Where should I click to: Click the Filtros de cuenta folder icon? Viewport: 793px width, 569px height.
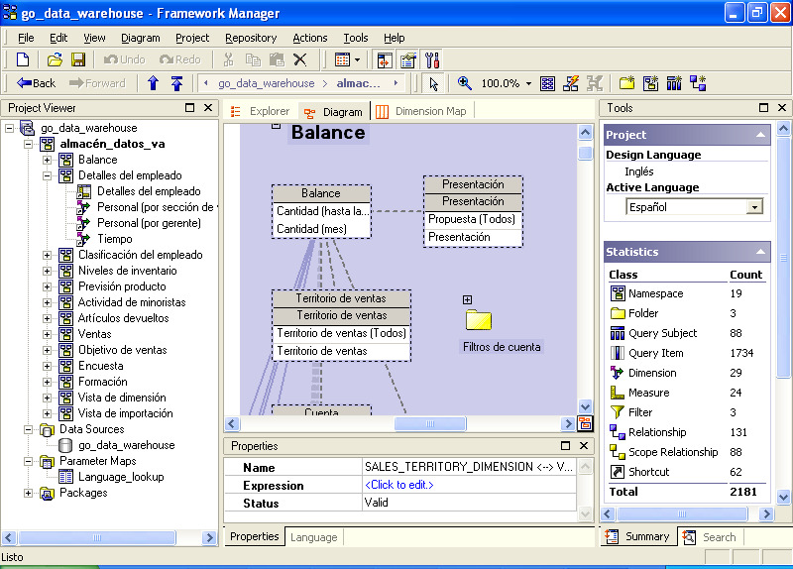pyautogui.click(x=479, y=320)
